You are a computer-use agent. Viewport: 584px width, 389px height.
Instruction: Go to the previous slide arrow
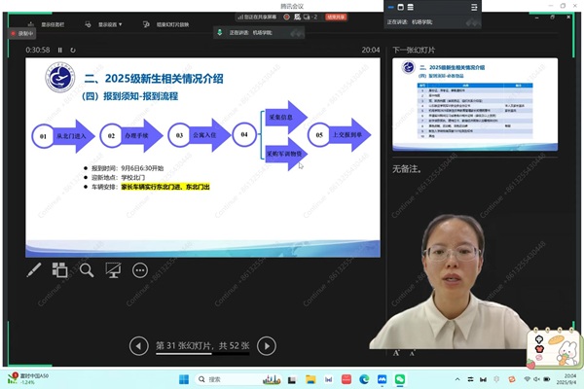pos(141,345)
